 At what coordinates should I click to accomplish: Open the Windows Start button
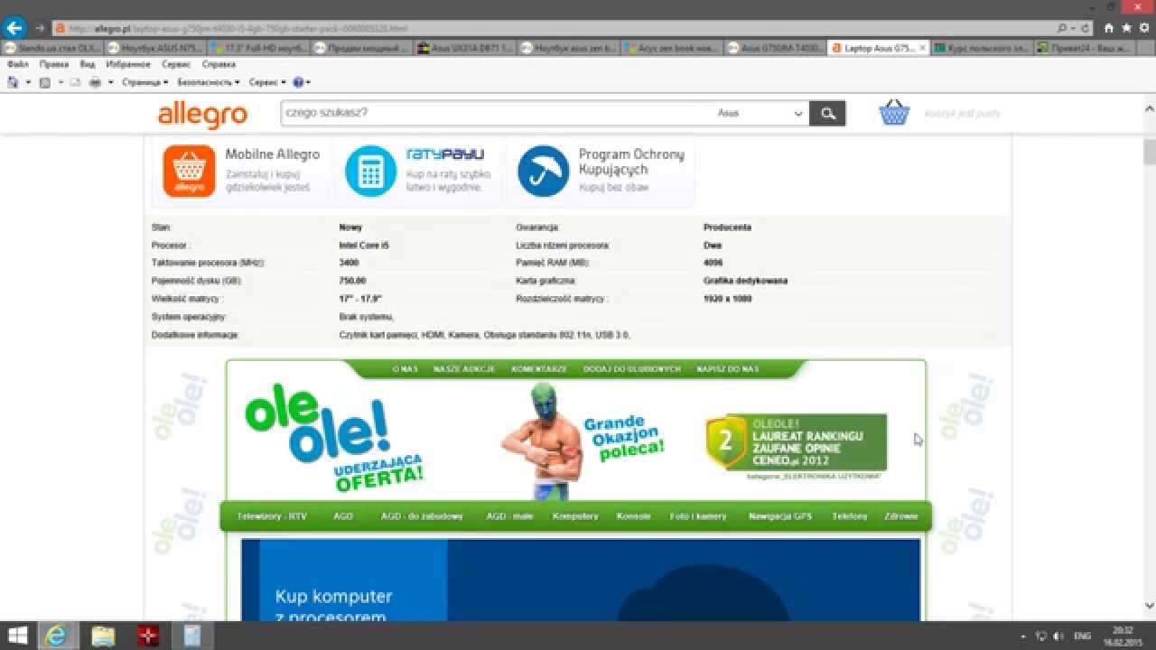(17, 636)
